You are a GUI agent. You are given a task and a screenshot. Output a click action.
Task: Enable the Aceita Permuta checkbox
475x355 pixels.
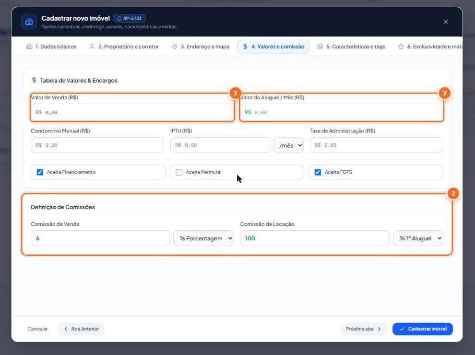click(179, 172)
